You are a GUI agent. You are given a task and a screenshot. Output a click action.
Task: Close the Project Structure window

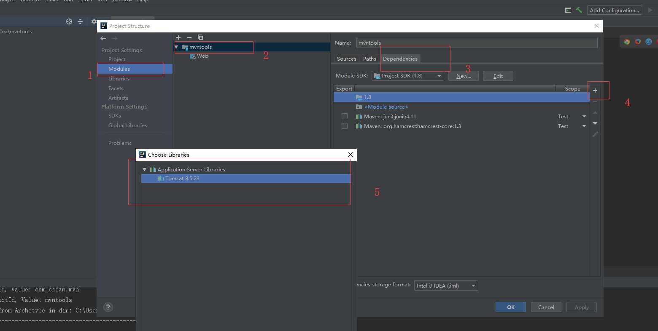pyautogui.click(x=596, y=26)
